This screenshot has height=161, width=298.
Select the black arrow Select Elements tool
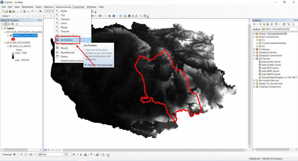pyautogui.click(x=109, y=16)
